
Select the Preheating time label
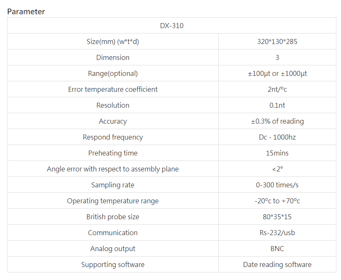tap(113, 153)
